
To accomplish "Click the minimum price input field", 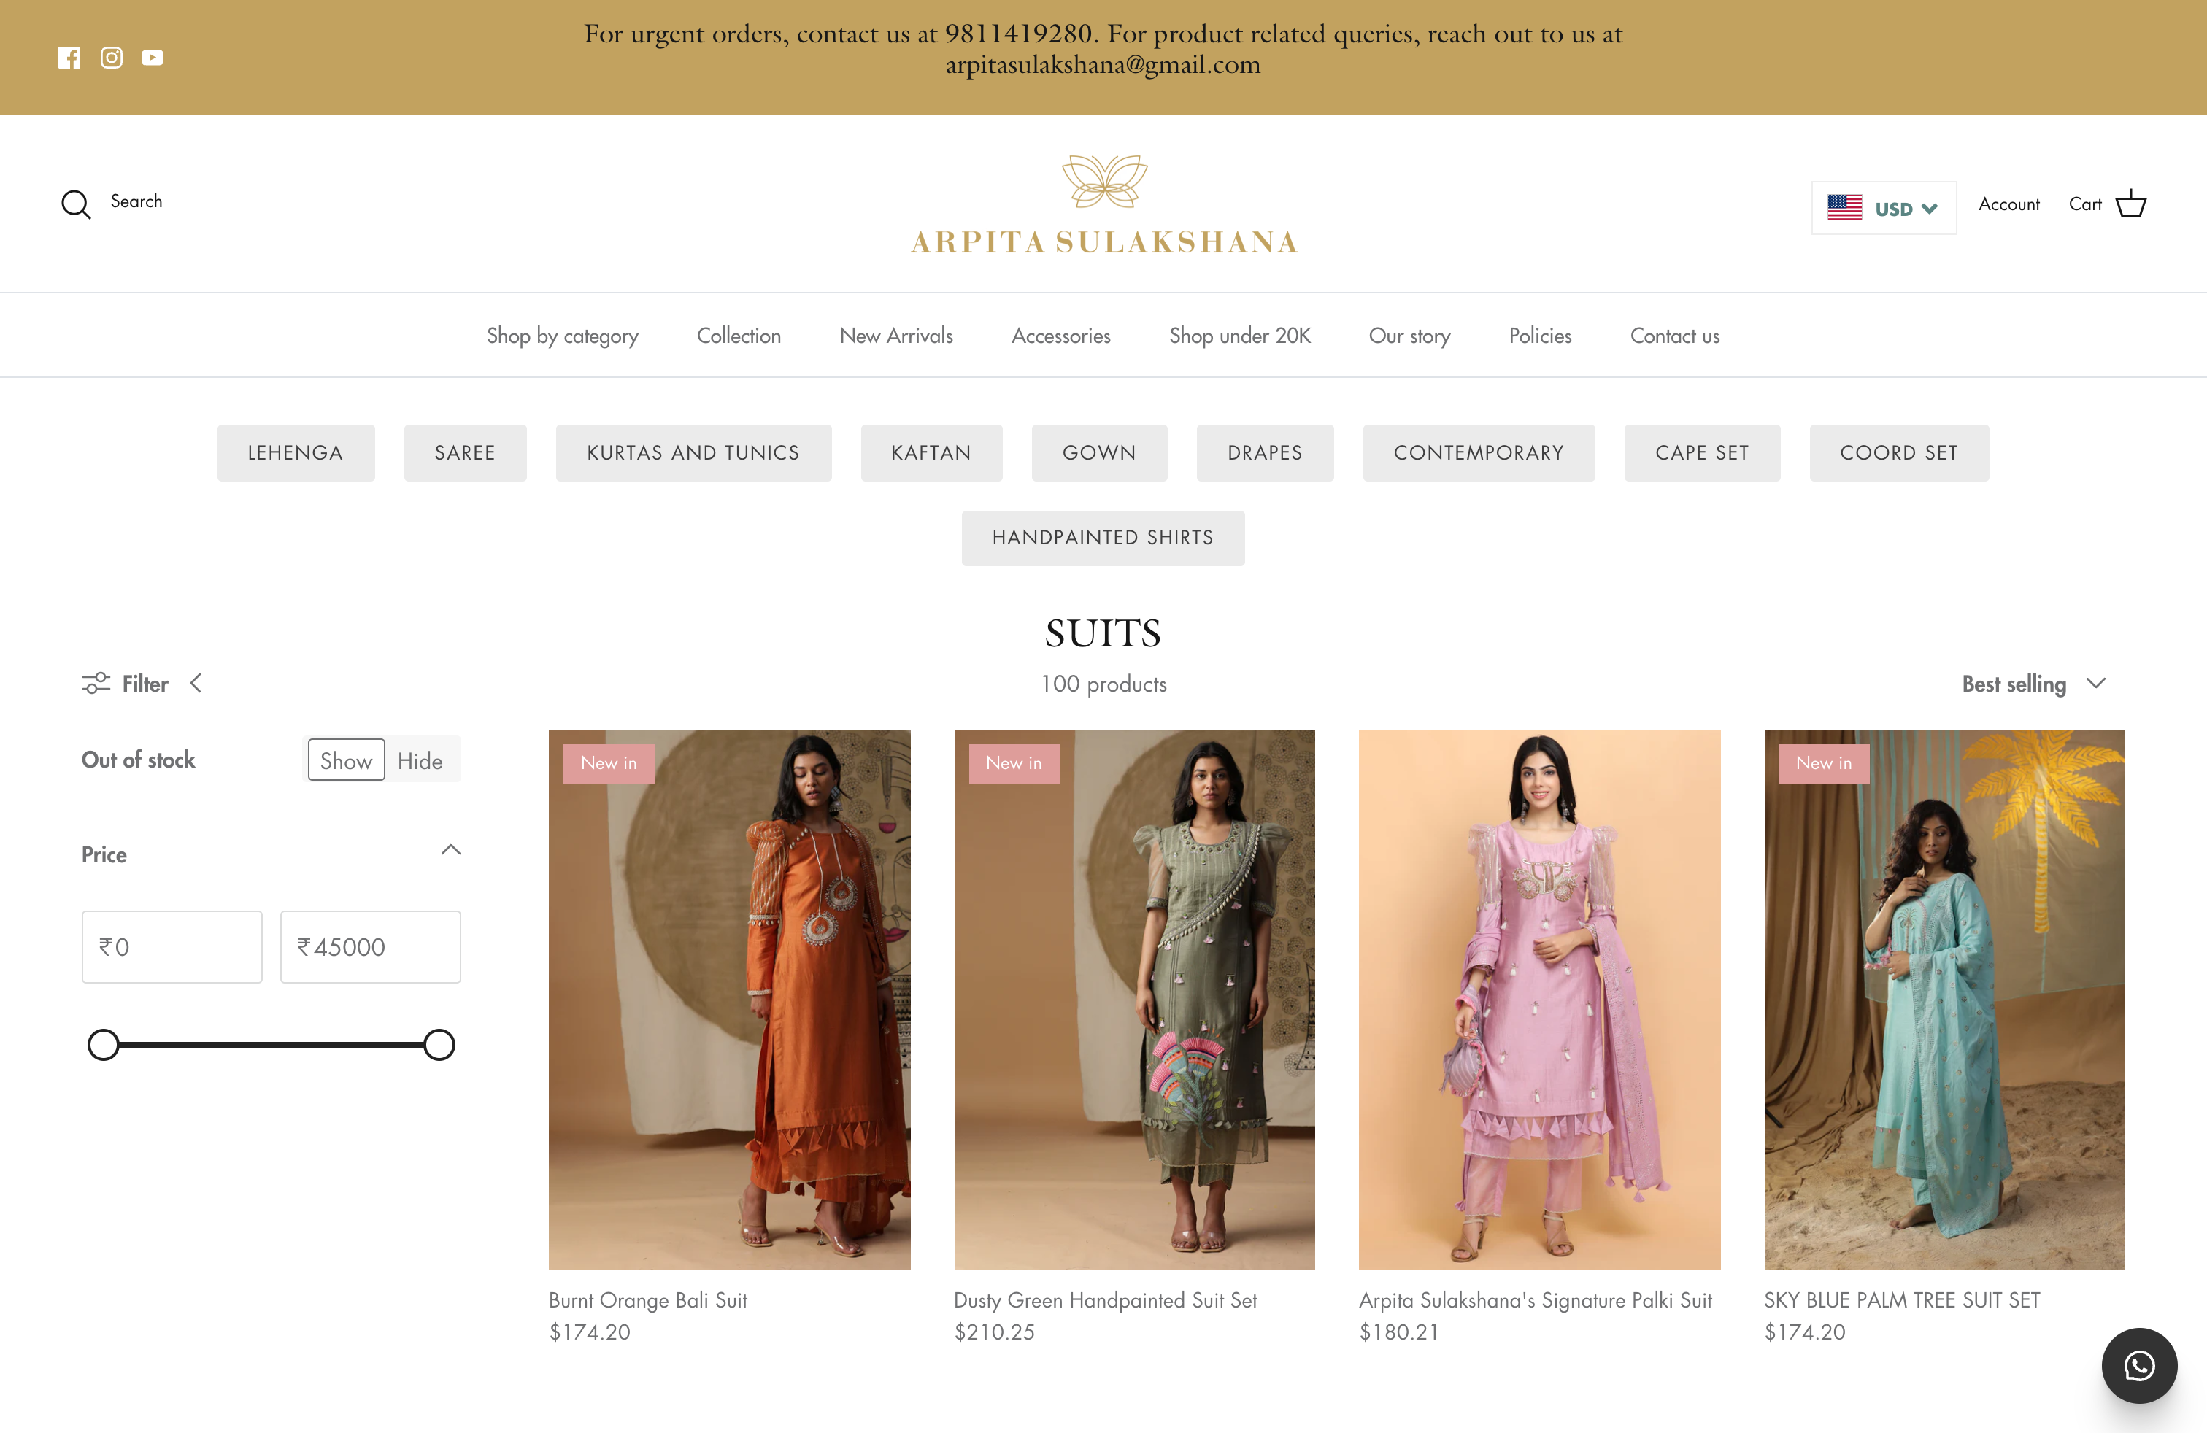I will (172, 946).
